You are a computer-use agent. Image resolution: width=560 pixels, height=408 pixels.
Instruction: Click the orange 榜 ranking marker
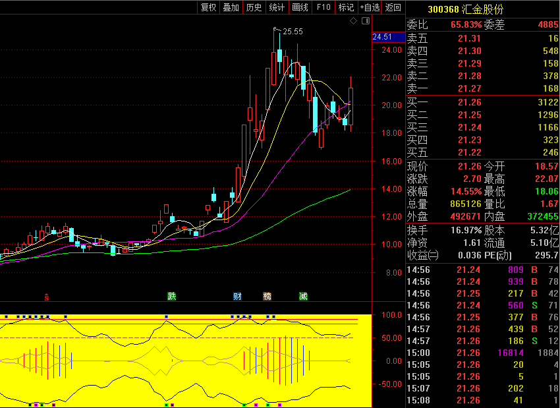267,296
